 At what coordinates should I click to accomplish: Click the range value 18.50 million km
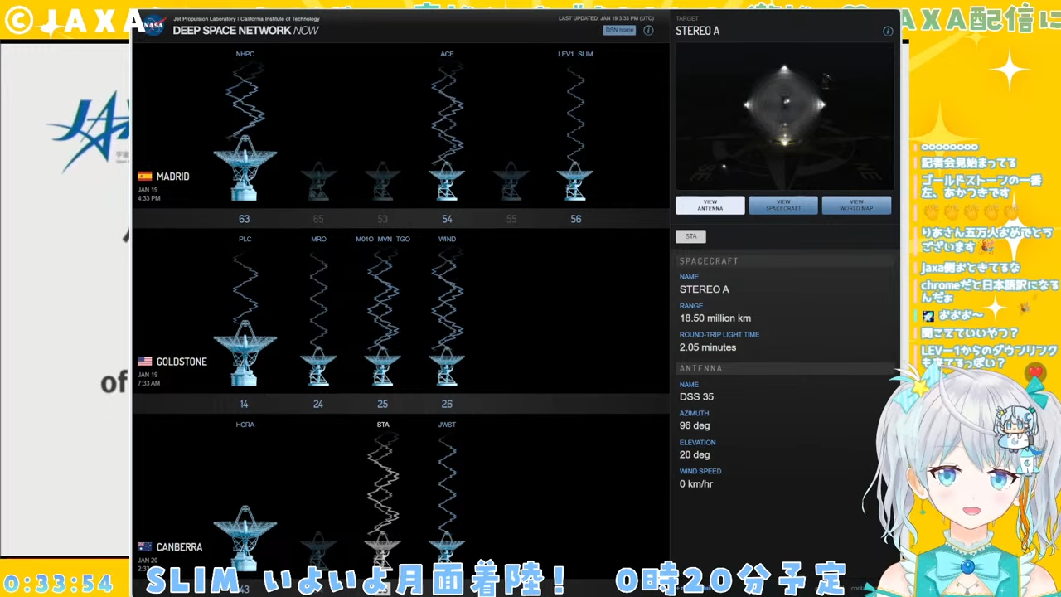tap(715, 318)
